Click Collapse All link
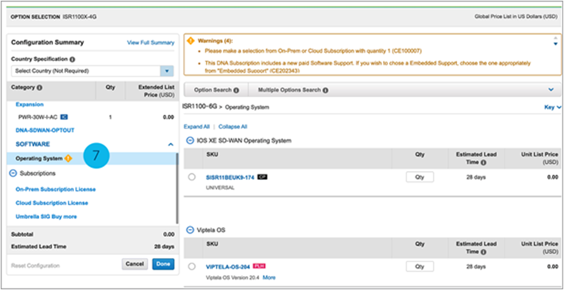This screenshot has width=564, height=290. (233, 127)
